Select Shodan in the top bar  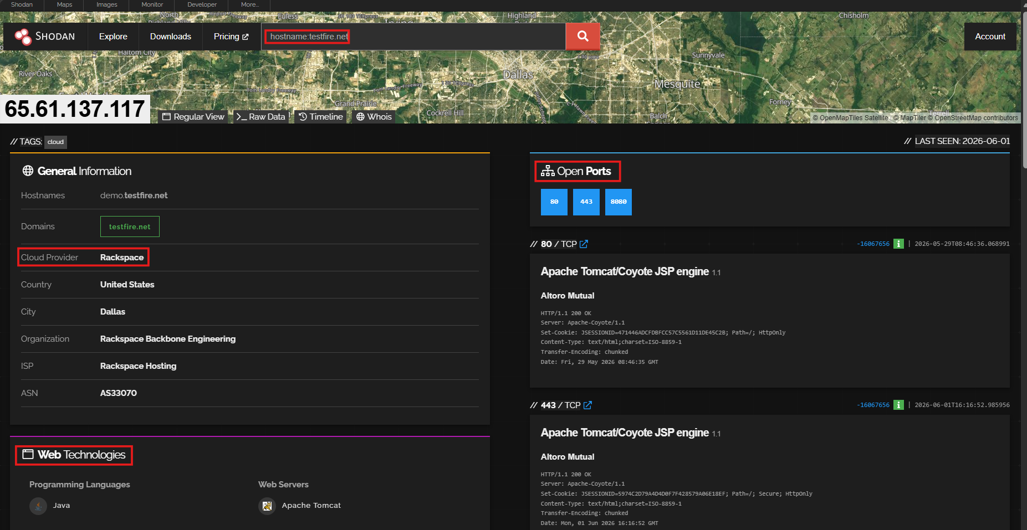pos(22,4)
